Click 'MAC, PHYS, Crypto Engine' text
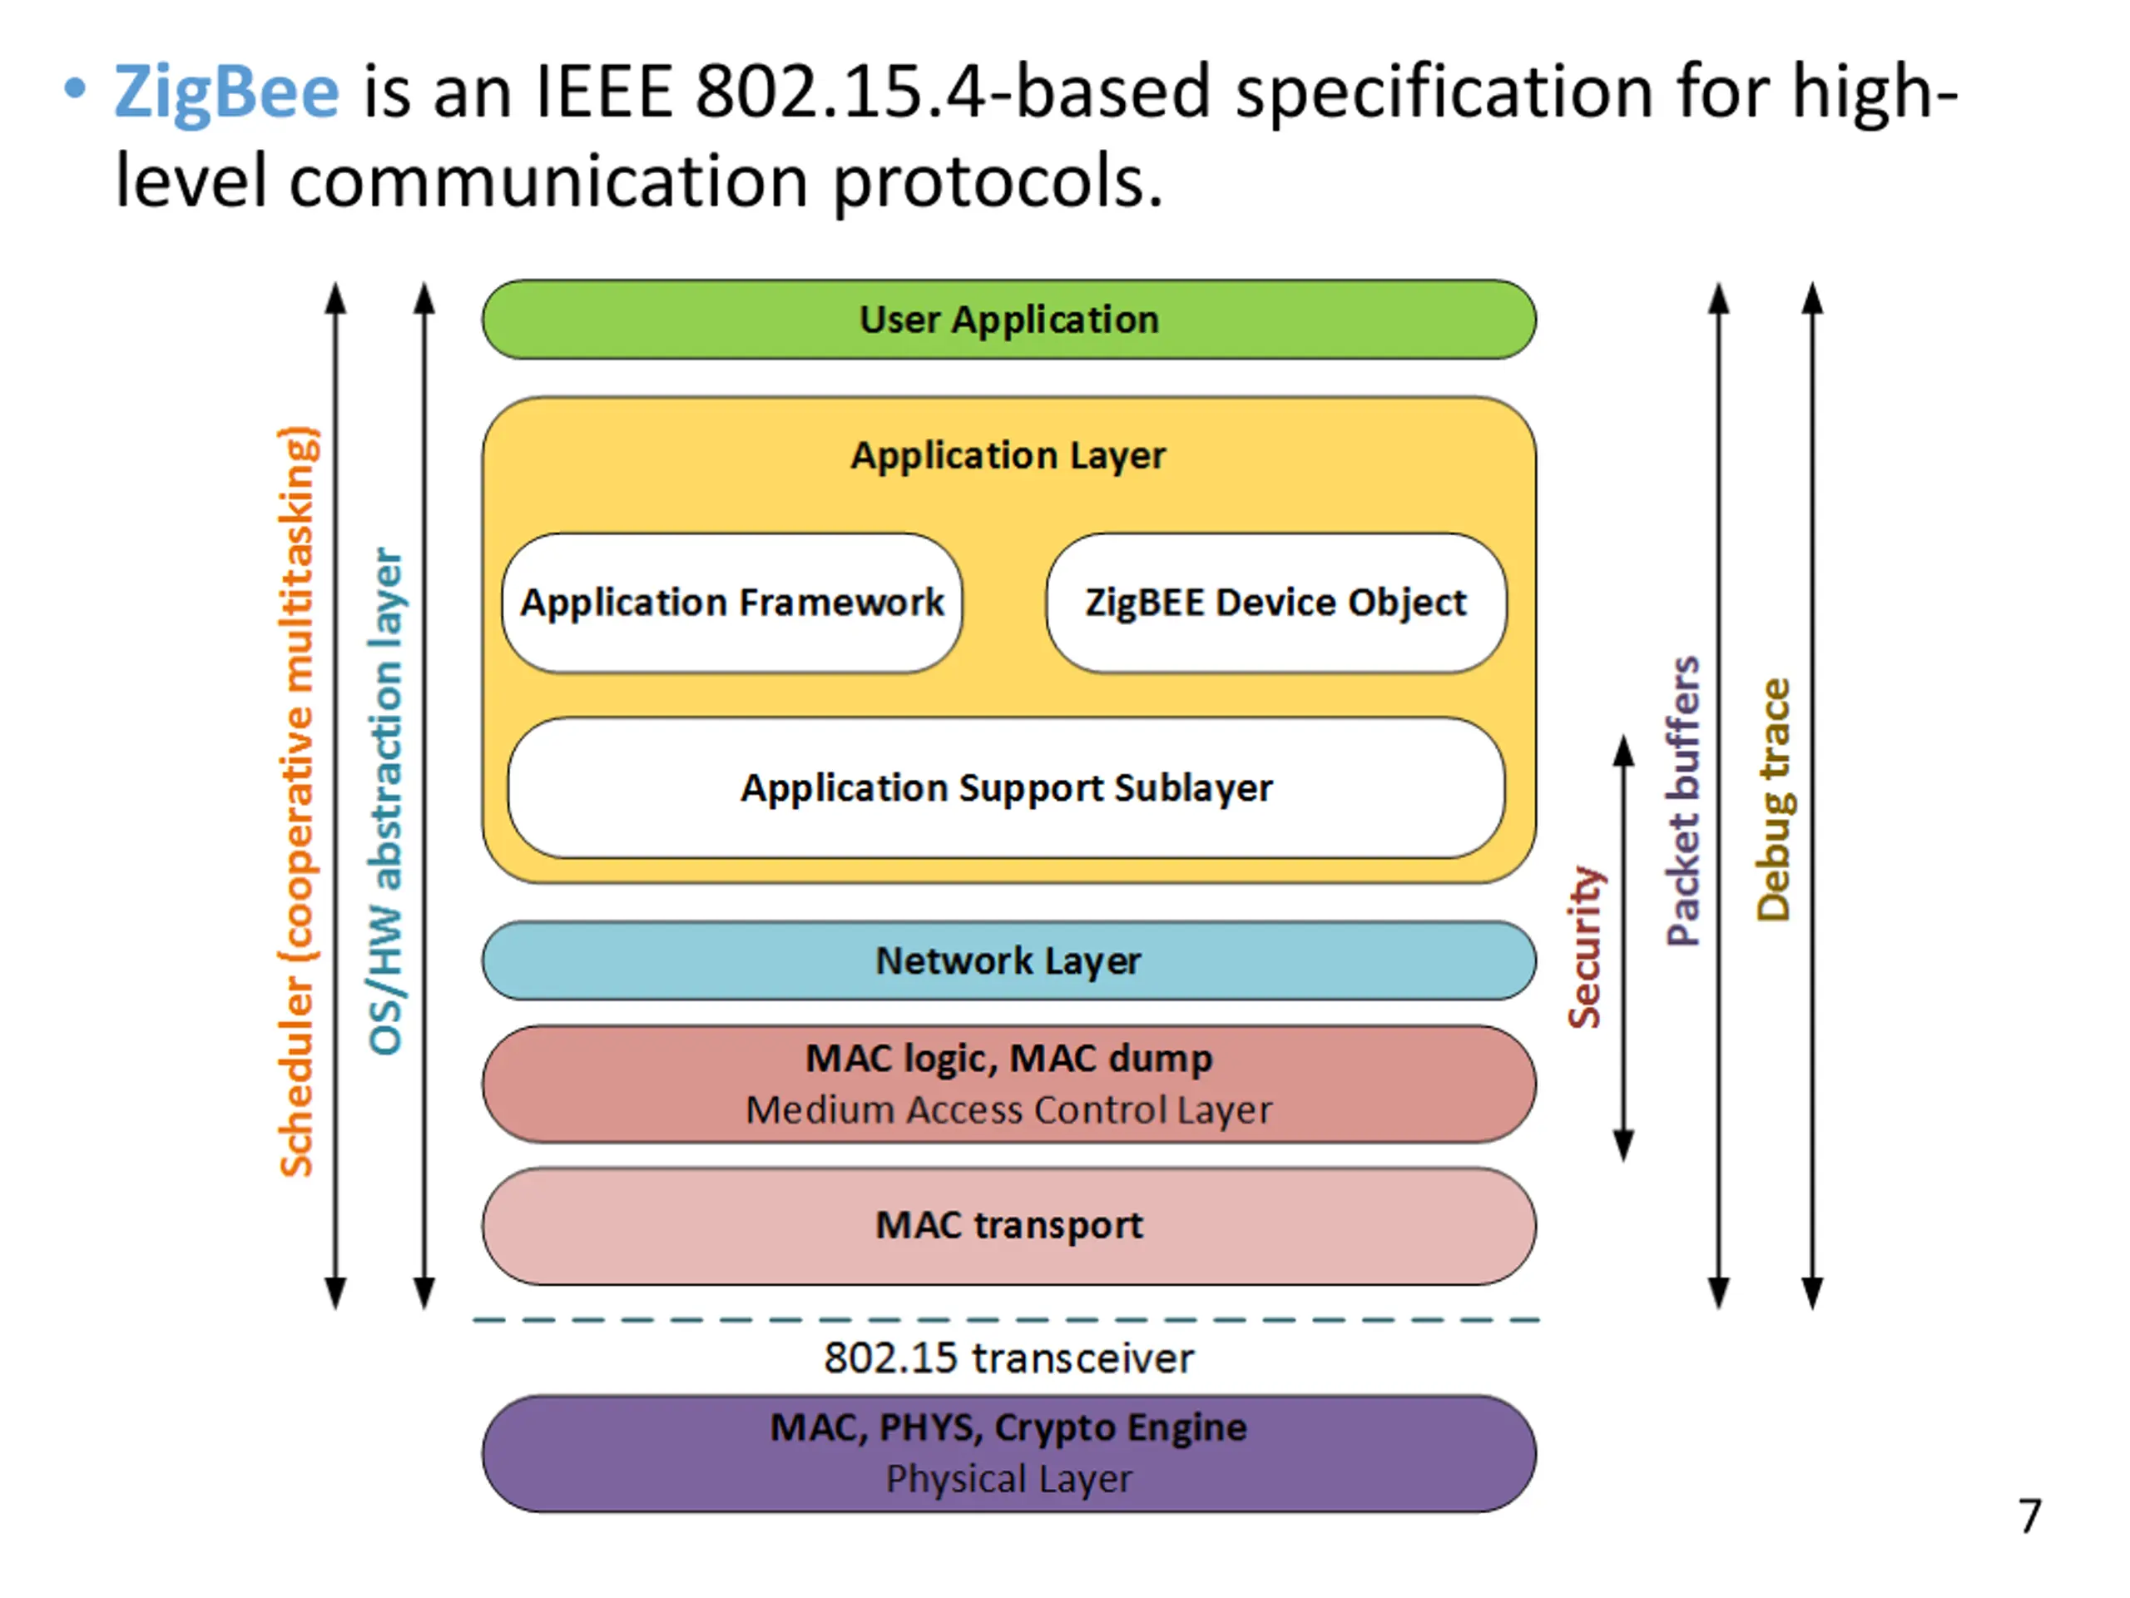2130x1598 pixels. [x=1008, y=1427]
